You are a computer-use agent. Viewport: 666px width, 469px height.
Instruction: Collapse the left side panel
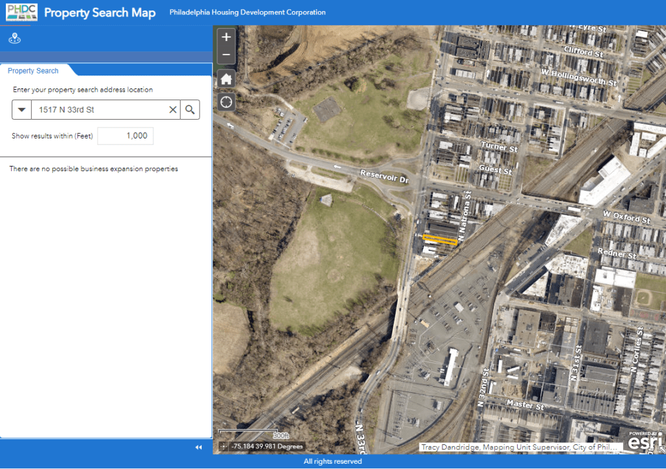pyautogui.click(x=198, y=448)
